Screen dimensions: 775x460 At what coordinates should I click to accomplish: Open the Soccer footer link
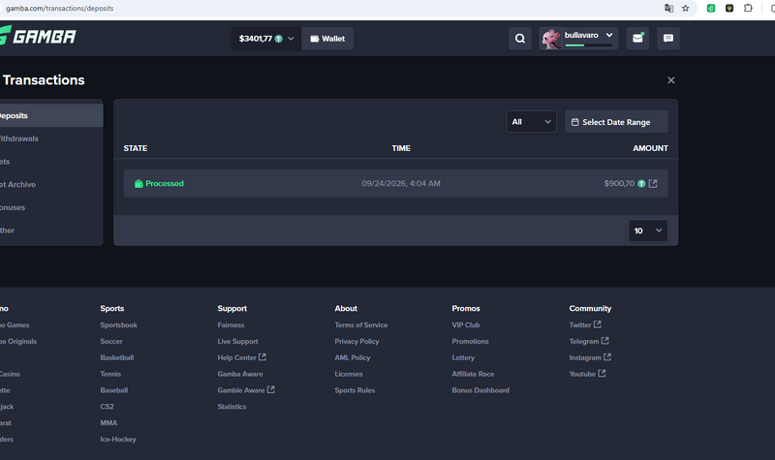coord(111,341)
